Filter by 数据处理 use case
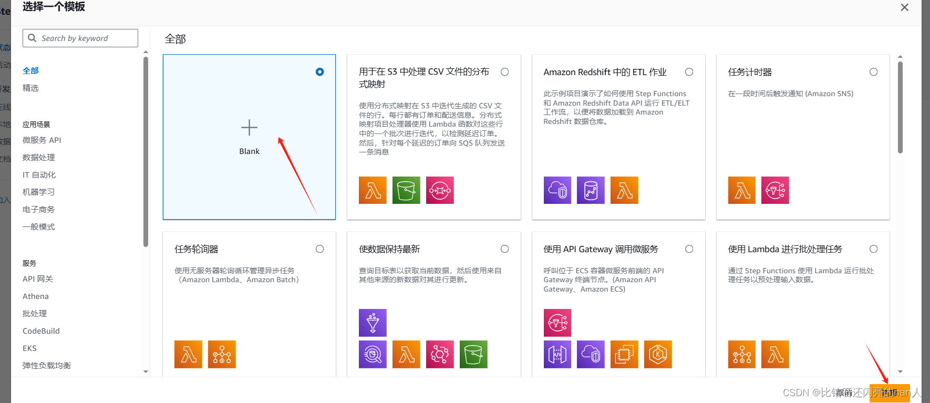Image resolution: width=930 pixels, height=403 pixels. point(38,157)
